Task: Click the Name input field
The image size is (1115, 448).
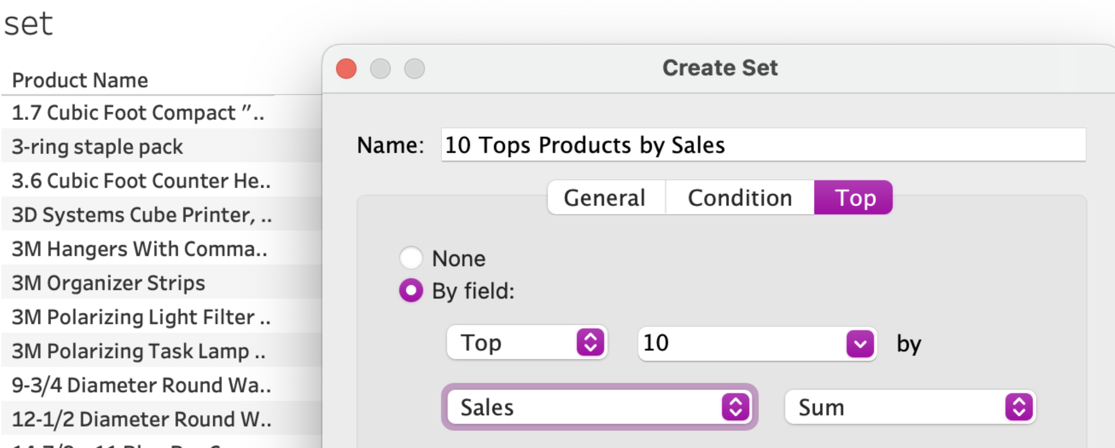Action: (763, 145)
